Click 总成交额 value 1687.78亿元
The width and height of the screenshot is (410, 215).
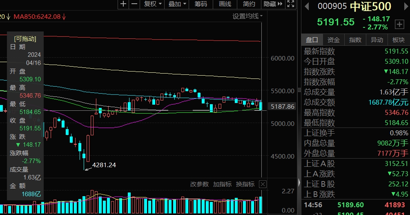pyautogui.click(x=388, y=103)
